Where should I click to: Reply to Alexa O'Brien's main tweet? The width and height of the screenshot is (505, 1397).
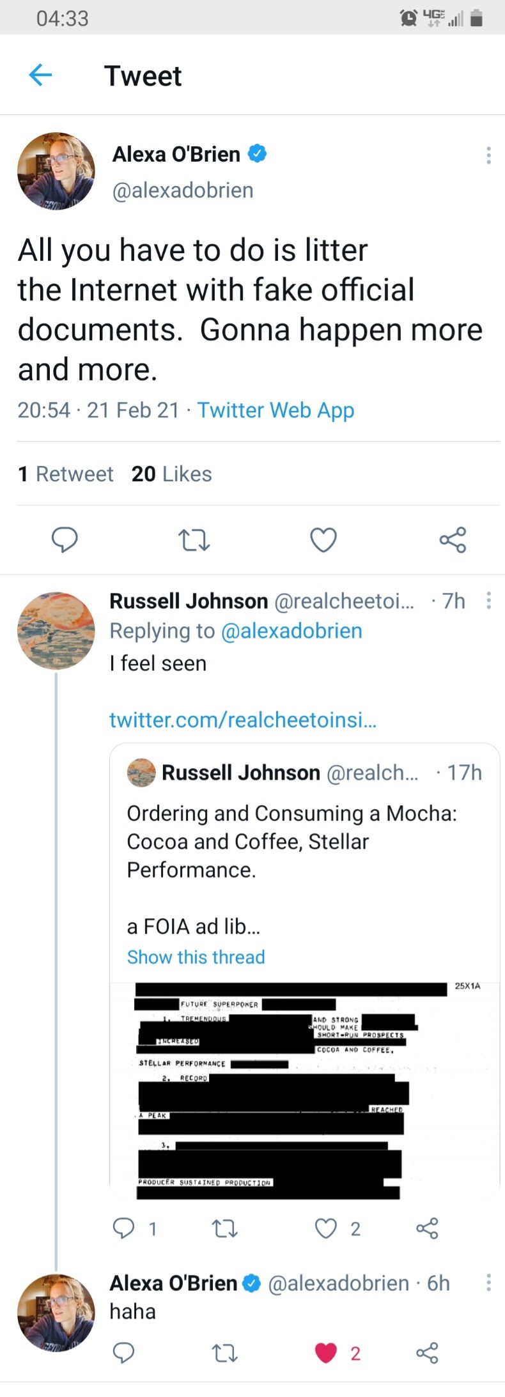pyautogui.click(x=65, y=540)
